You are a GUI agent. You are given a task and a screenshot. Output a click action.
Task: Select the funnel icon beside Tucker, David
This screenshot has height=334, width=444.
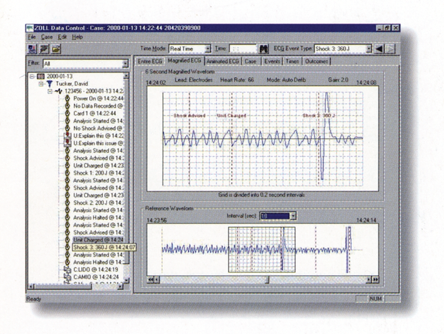pyautogui.click(x=50, y=83)
